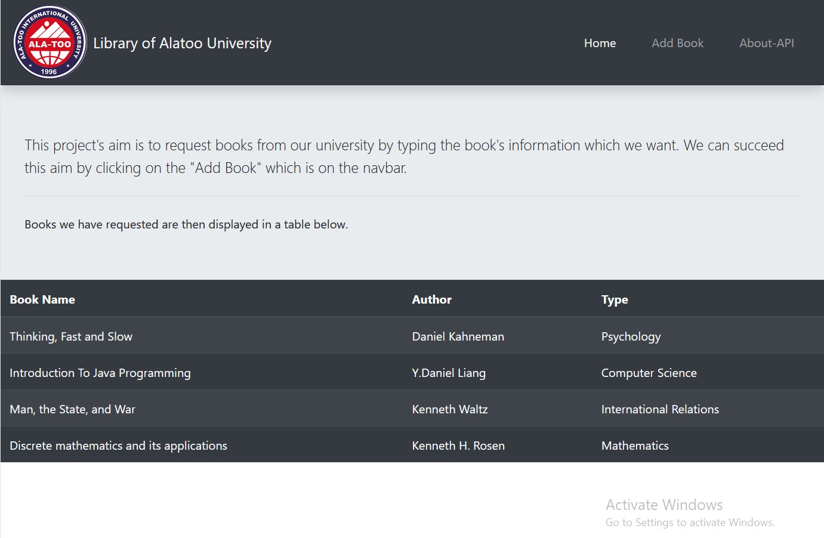Click Discrete mathematics and its applications
The width and height of the screenshot is (824, 538).
coord(118,446)
